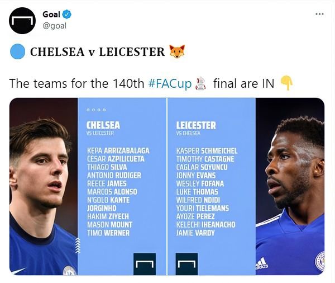
Task: Open the @goal handle link
Action: [x=54, y=26]
